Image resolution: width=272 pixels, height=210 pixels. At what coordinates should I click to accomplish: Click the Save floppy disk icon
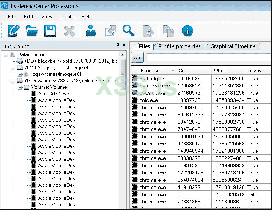[50, 30]
